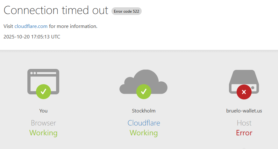Click the You label
The height and width of the screenshot is (149, 278).
pyautogui.click(x=43, y=111)
